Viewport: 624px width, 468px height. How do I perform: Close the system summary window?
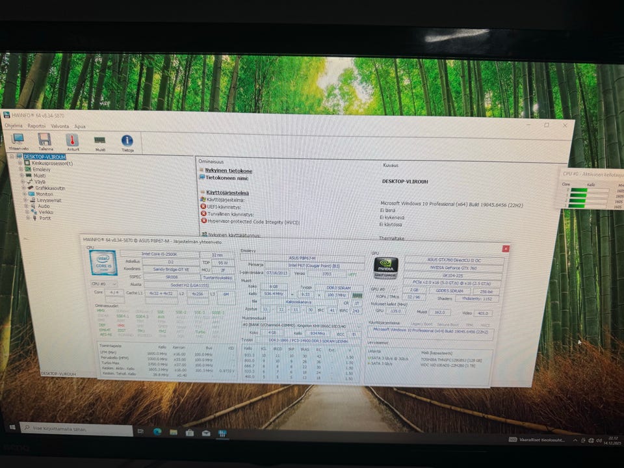[x=506, y=249]
